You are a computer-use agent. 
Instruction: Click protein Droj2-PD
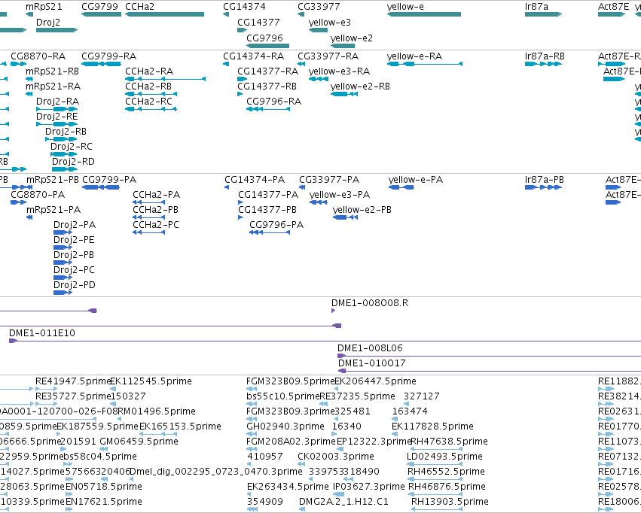pos(63,293)
